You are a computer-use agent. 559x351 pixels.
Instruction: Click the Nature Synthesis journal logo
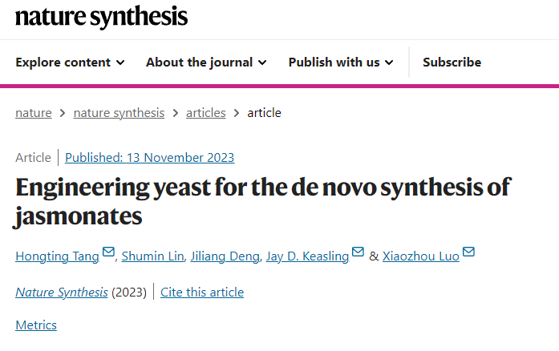(x=102, y=17)
